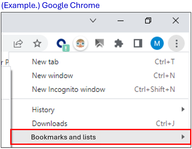Bookmark this tab with the star icon

pos(37,44)
